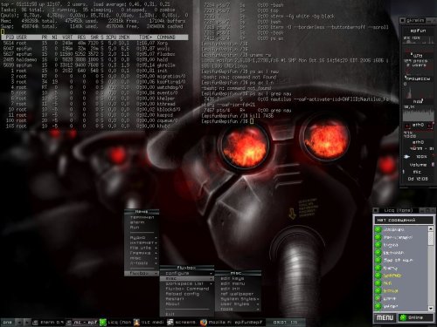Expand the configure submenu in Fluxbox menu

pyautogui.click(x=187, y=273)
